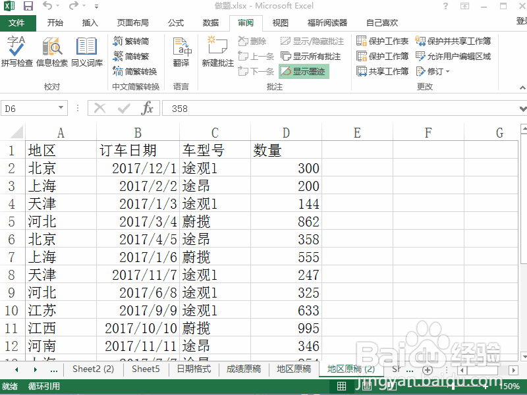
Task: Select cell A5 containing 河北
Action: point(61,221)
